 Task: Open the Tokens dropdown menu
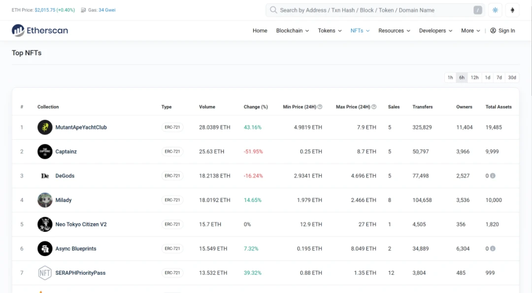click(x=330, y=31)
